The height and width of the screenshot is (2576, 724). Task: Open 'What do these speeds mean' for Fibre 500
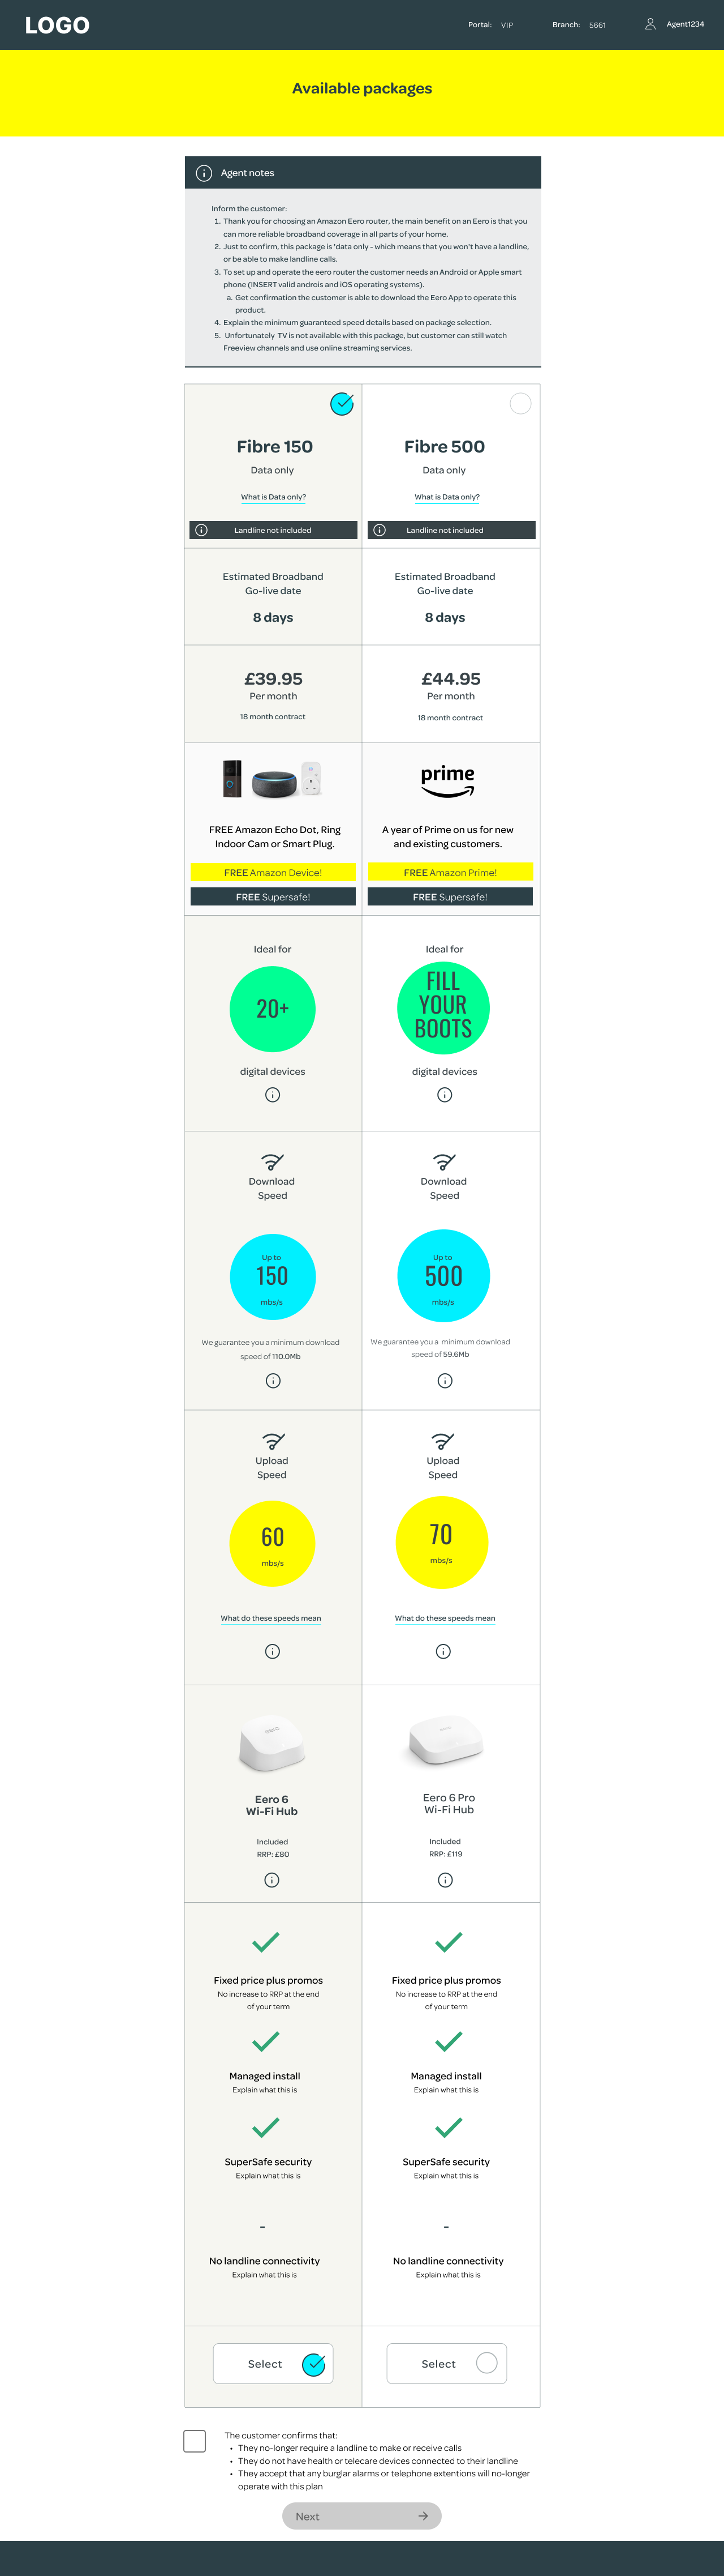pyautogui.click(x=445, y=1618)
